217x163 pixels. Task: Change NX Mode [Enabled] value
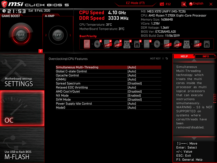134,95
